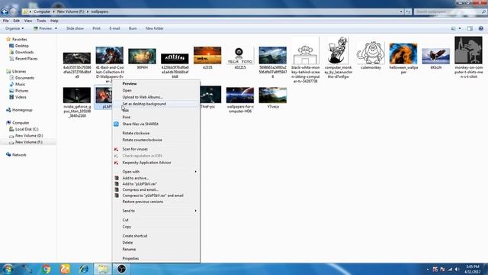Open the Edit menu

point(17,21)
